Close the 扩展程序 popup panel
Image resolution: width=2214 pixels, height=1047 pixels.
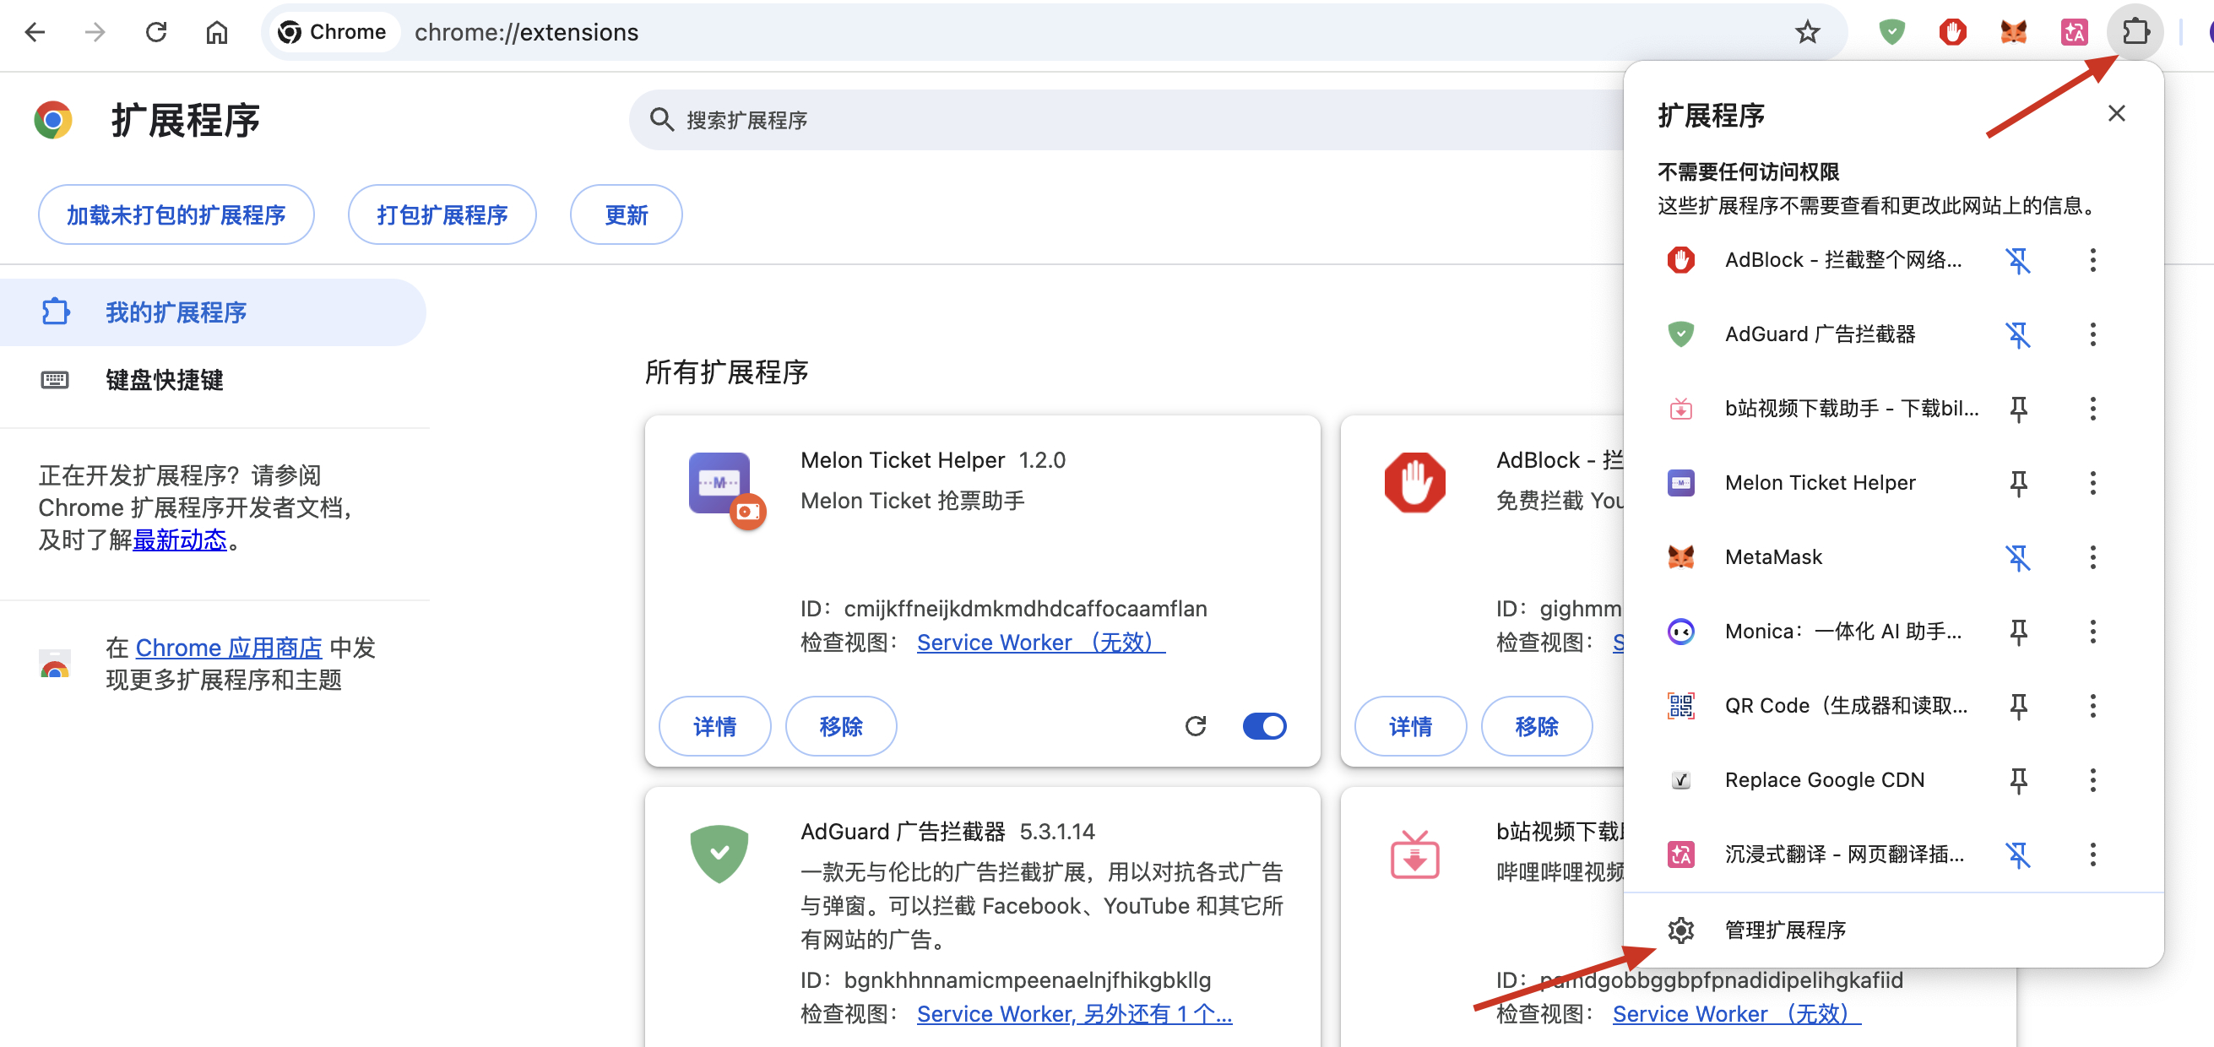[x=2116, y=113]
